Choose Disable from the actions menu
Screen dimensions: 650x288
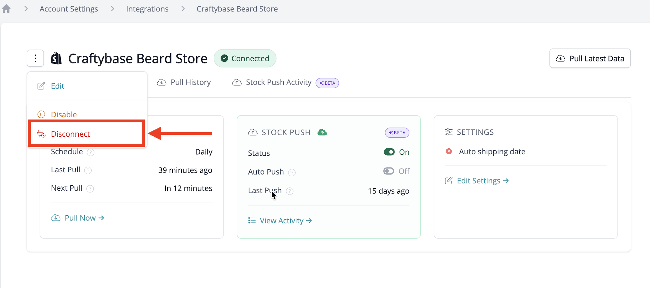click(x=87, y=114)
